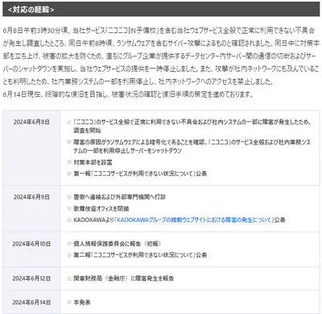Select the 2024年6月14日 date cell
Viewport: 322px width, 314px height.
[31, 302]
